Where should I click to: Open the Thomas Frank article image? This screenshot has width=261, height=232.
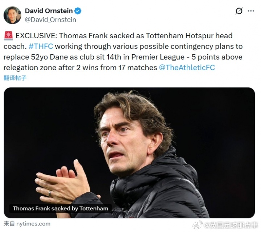click(x=129, y=152)
